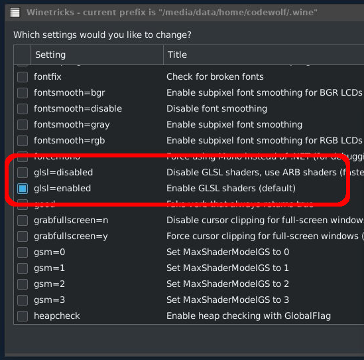Check the fontsmooth=rgb checkbox

point(23,141)
